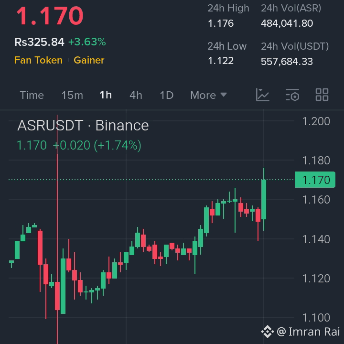Click the 24h High label
Screen dimensions: 344x344
228,8
